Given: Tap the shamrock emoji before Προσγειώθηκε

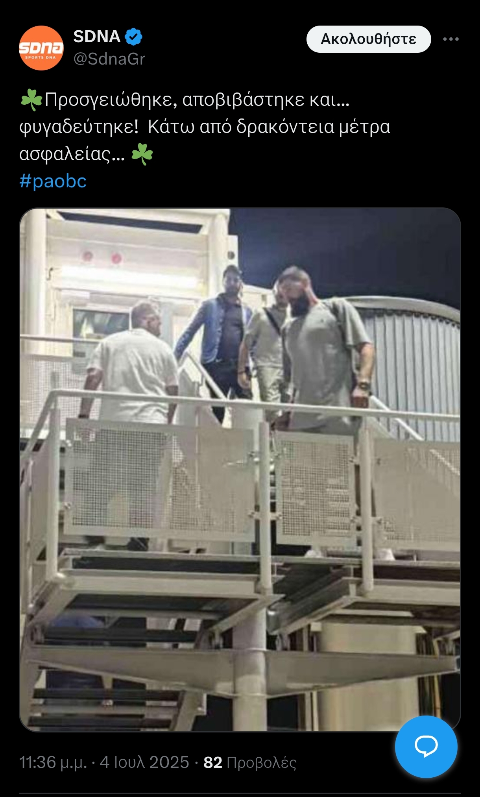Looking at the screenshot, I should pyautogui.click(x=31, y=100).
